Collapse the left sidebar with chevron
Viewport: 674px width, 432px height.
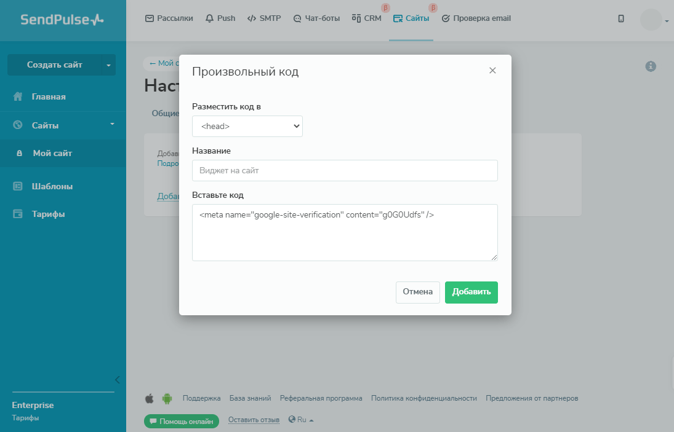pos(117,379)
